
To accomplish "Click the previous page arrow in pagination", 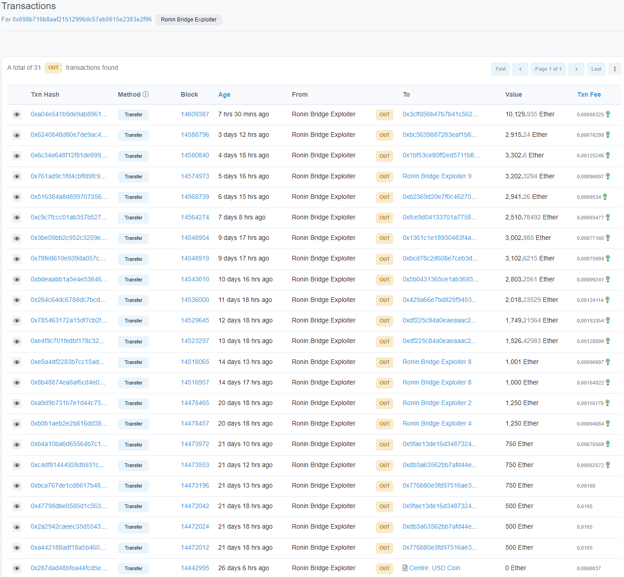I will pyautogui.click(x=520, y=69).
